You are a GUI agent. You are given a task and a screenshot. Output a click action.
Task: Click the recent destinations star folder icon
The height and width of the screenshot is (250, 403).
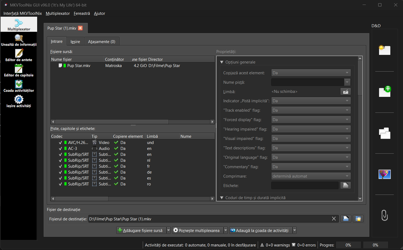(358, 219)
